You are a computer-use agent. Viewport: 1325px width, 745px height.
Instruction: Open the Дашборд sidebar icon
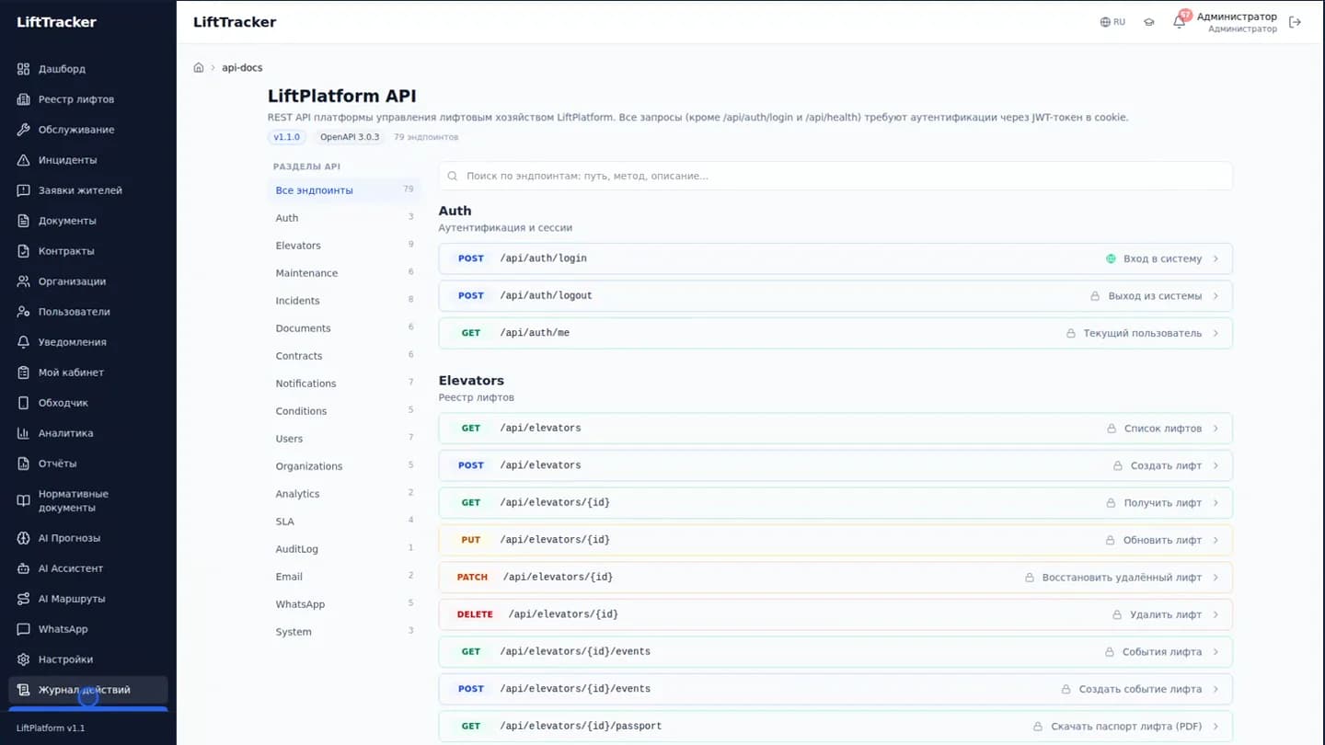point(24,69)
